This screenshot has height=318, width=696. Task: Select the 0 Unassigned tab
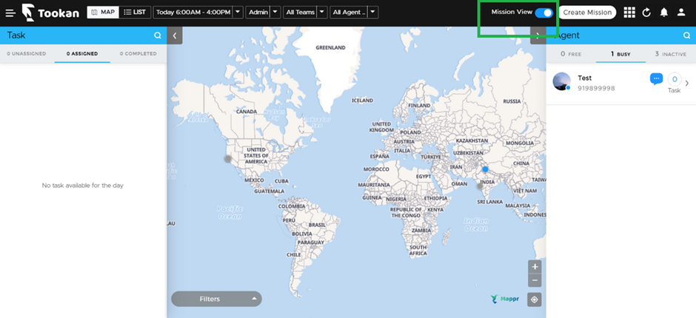26,54
